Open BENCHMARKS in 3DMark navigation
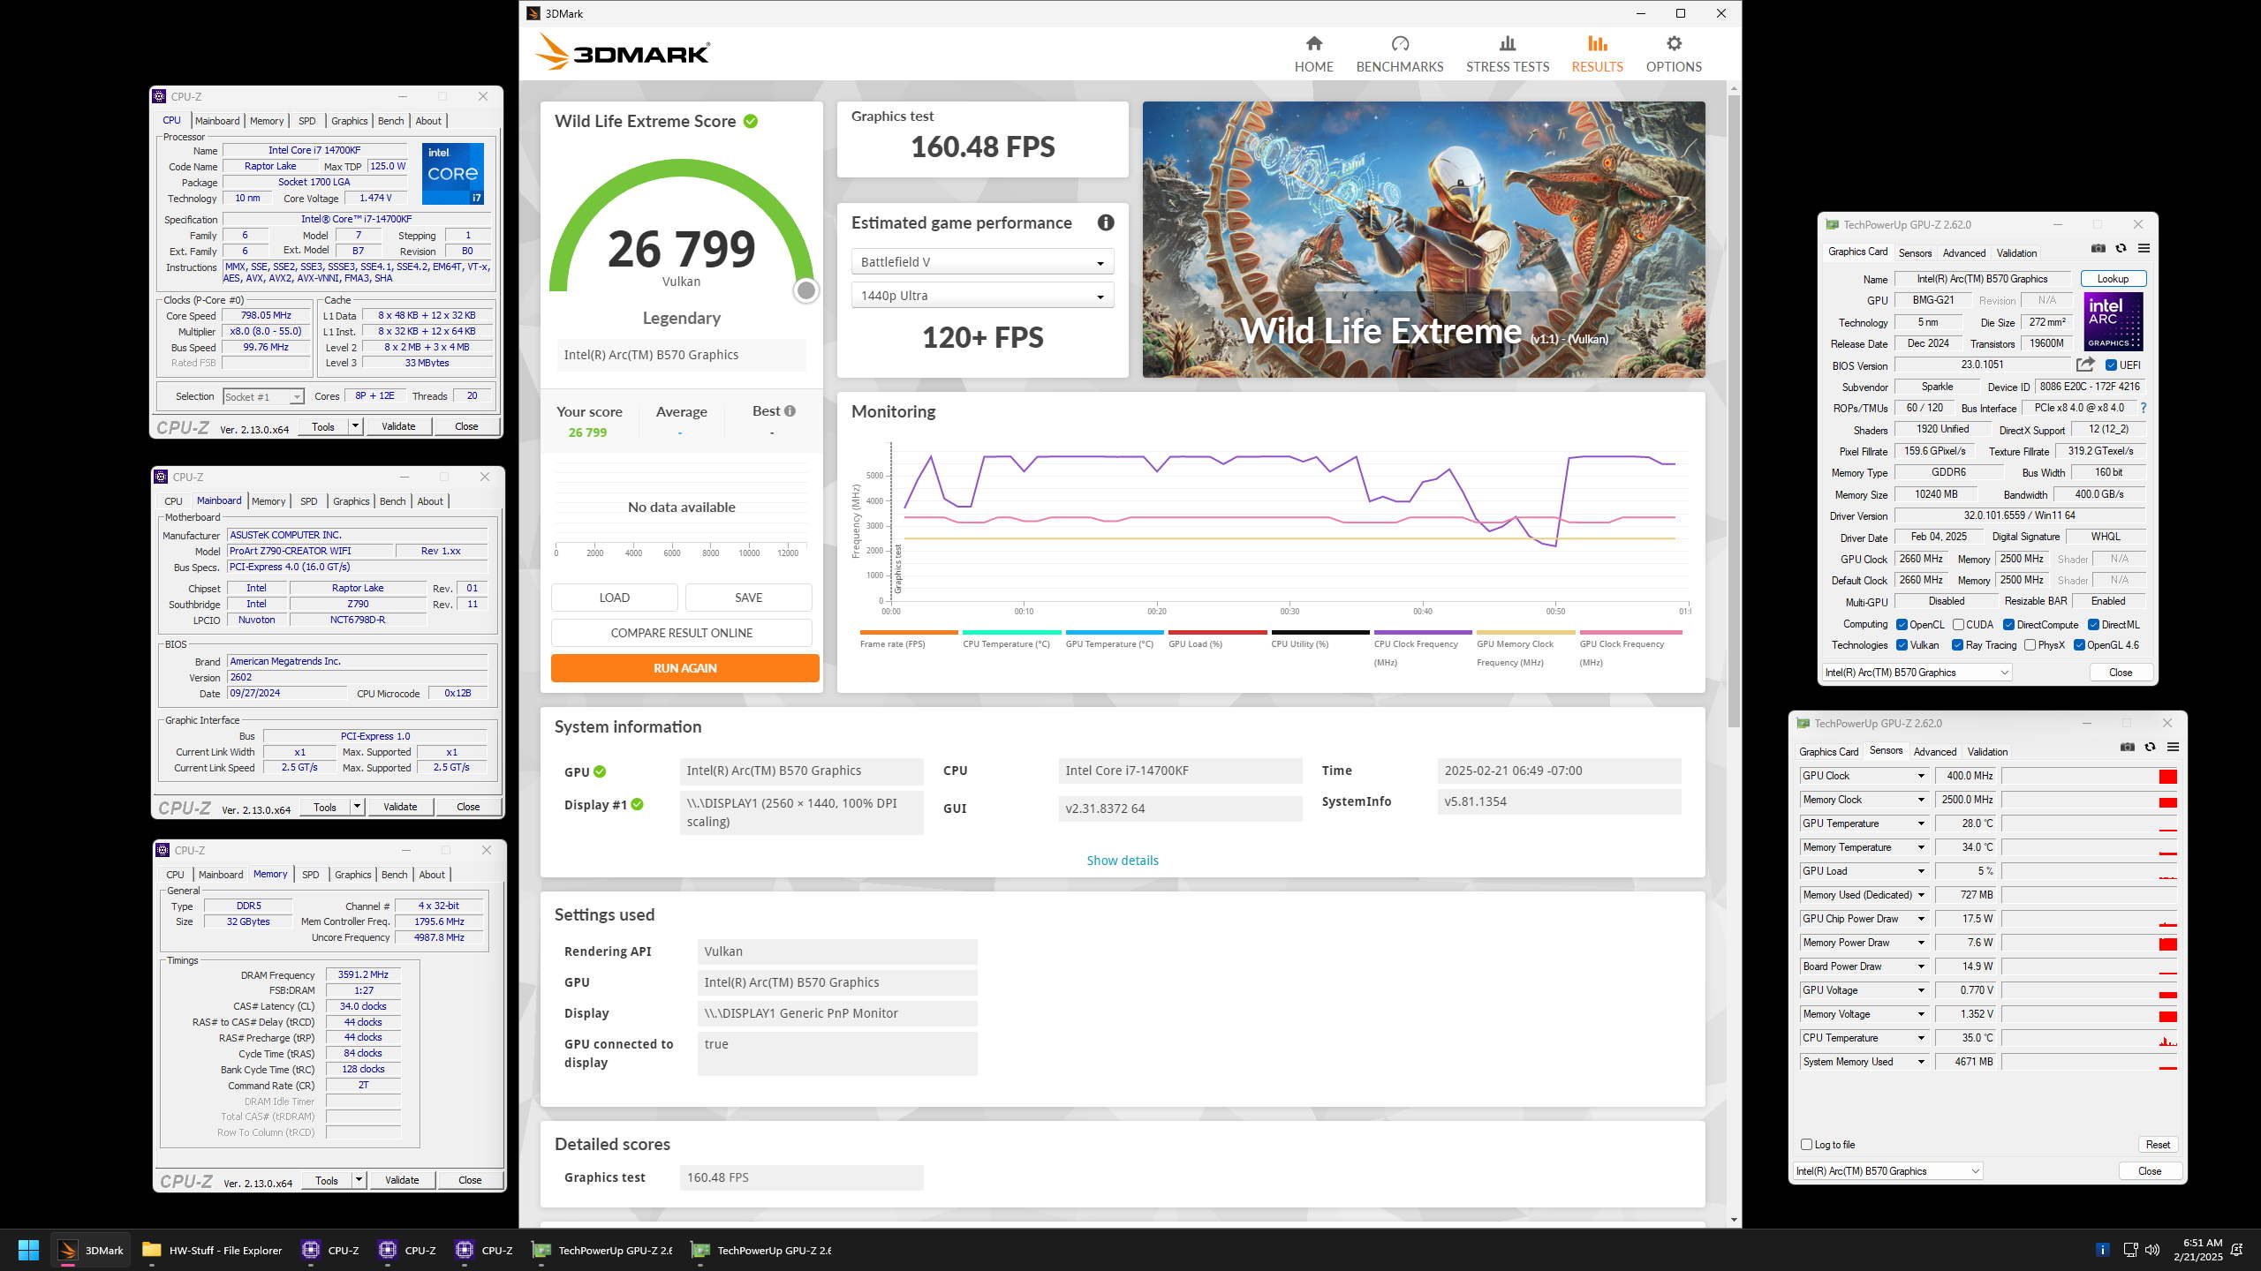The image size is (2261, 1271). 1400,54
